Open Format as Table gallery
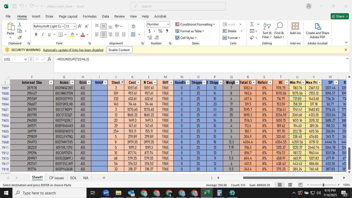This screenshot has width=352, height=198. [190, 31]
